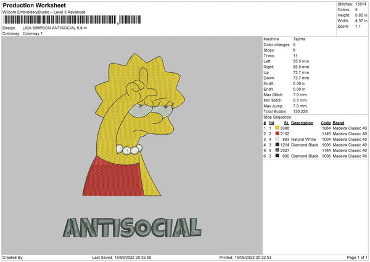
Task: Click the Lisa Simpson embroidery design preview
Action: [134, 125]
